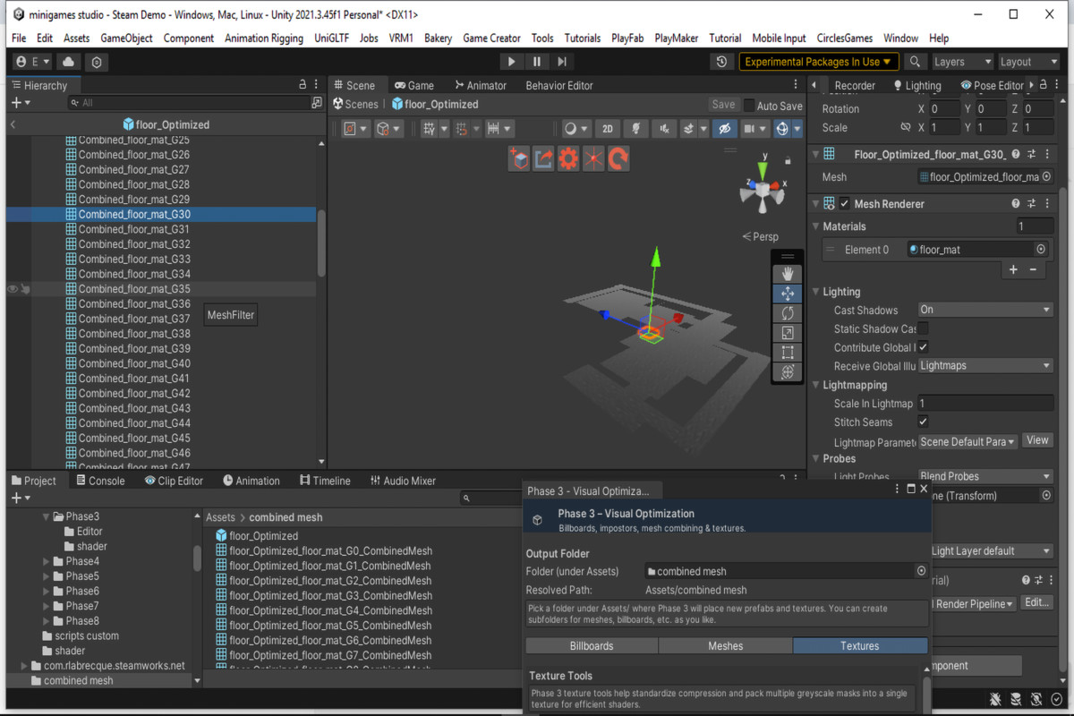
Task: Click the Mesh object picker circle
Action: 1046,177
